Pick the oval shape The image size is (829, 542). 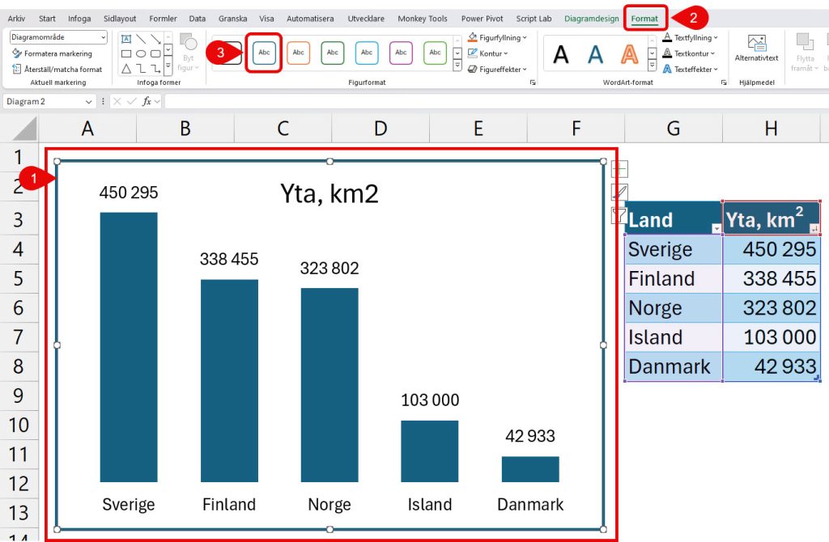pos(141,53)
